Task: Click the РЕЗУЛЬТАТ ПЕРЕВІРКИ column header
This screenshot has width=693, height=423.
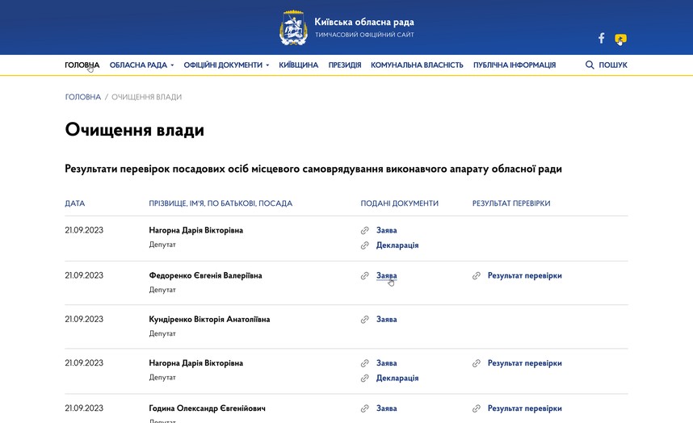Action: click(511, 203)
